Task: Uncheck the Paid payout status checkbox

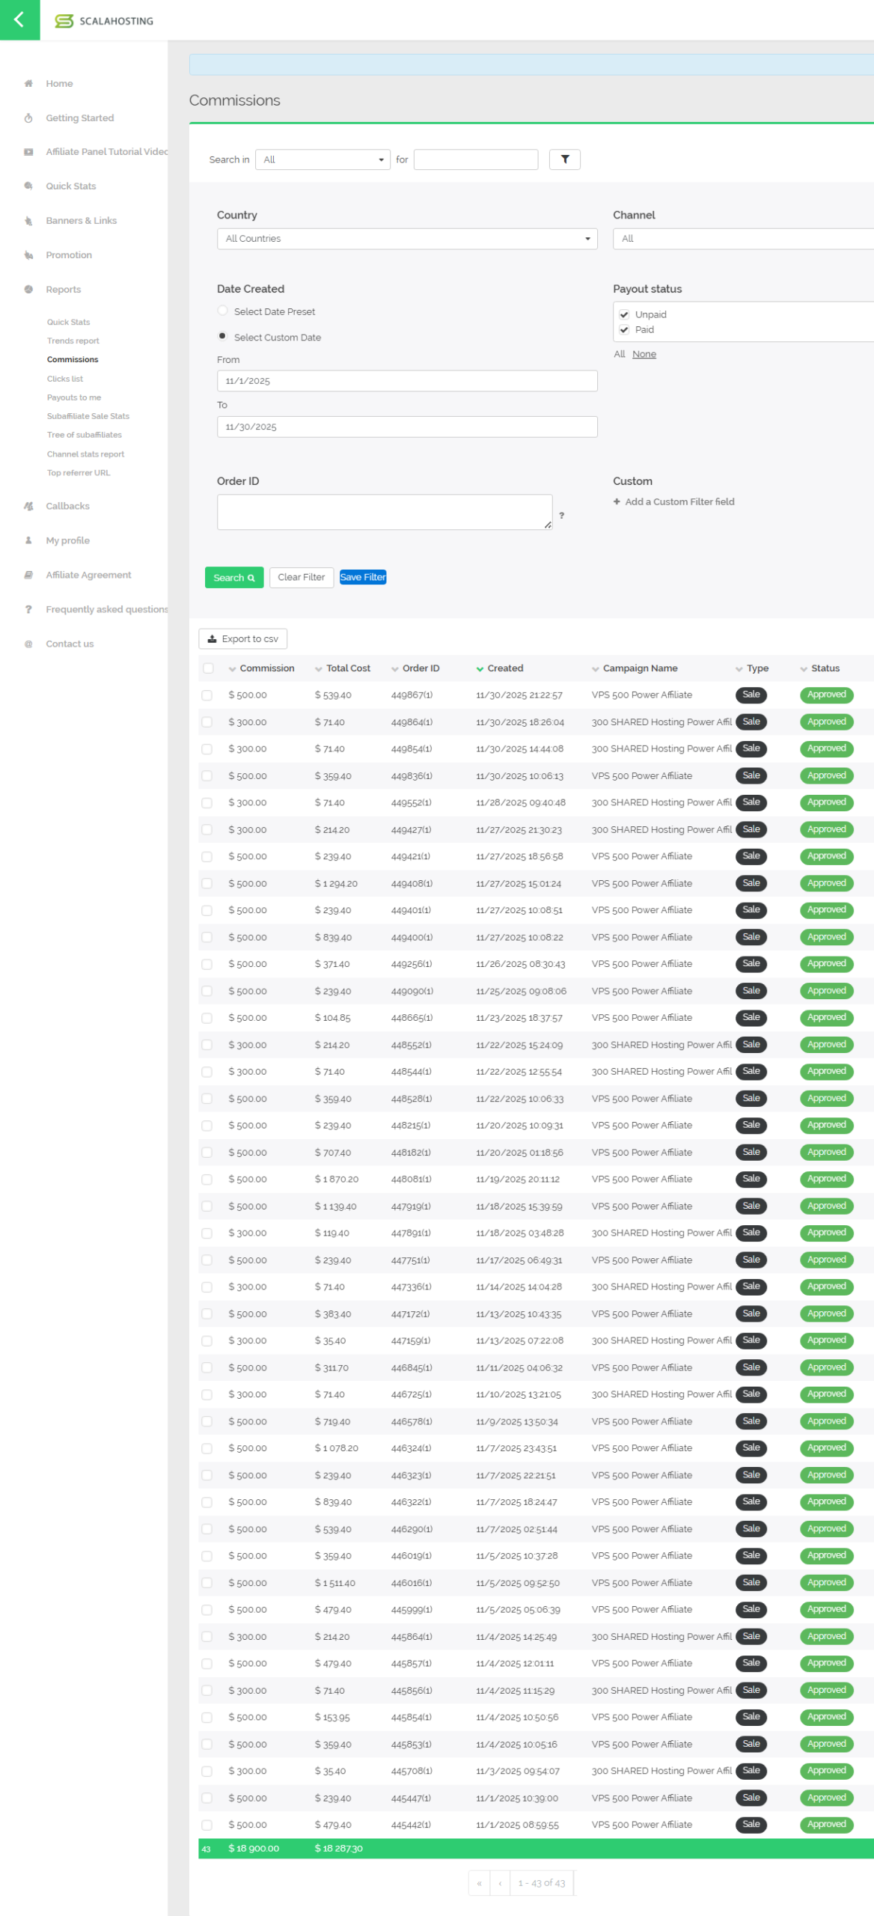Action: 624,330
